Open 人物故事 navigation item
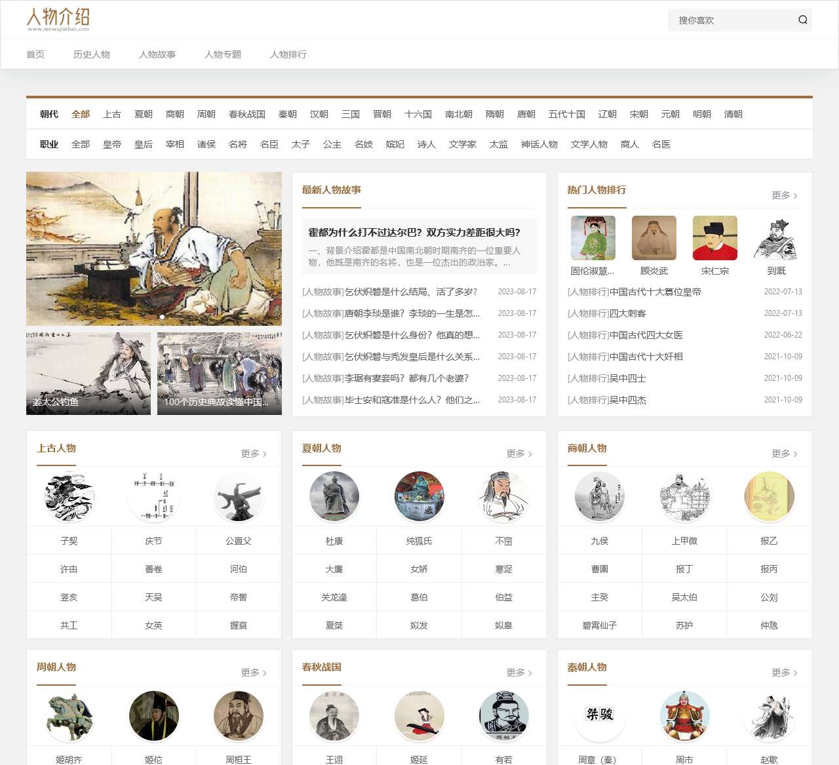 coord(157,54)
